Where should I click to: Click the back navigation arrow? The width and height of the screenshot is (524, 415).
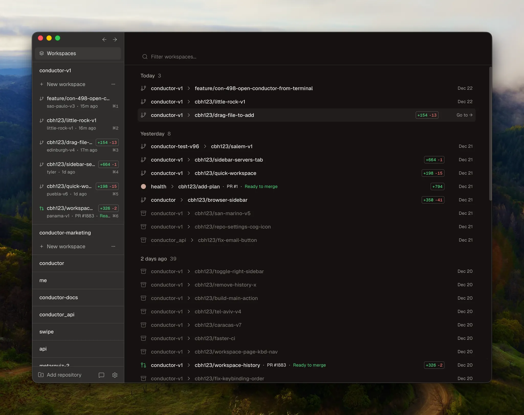coord(104,39)
